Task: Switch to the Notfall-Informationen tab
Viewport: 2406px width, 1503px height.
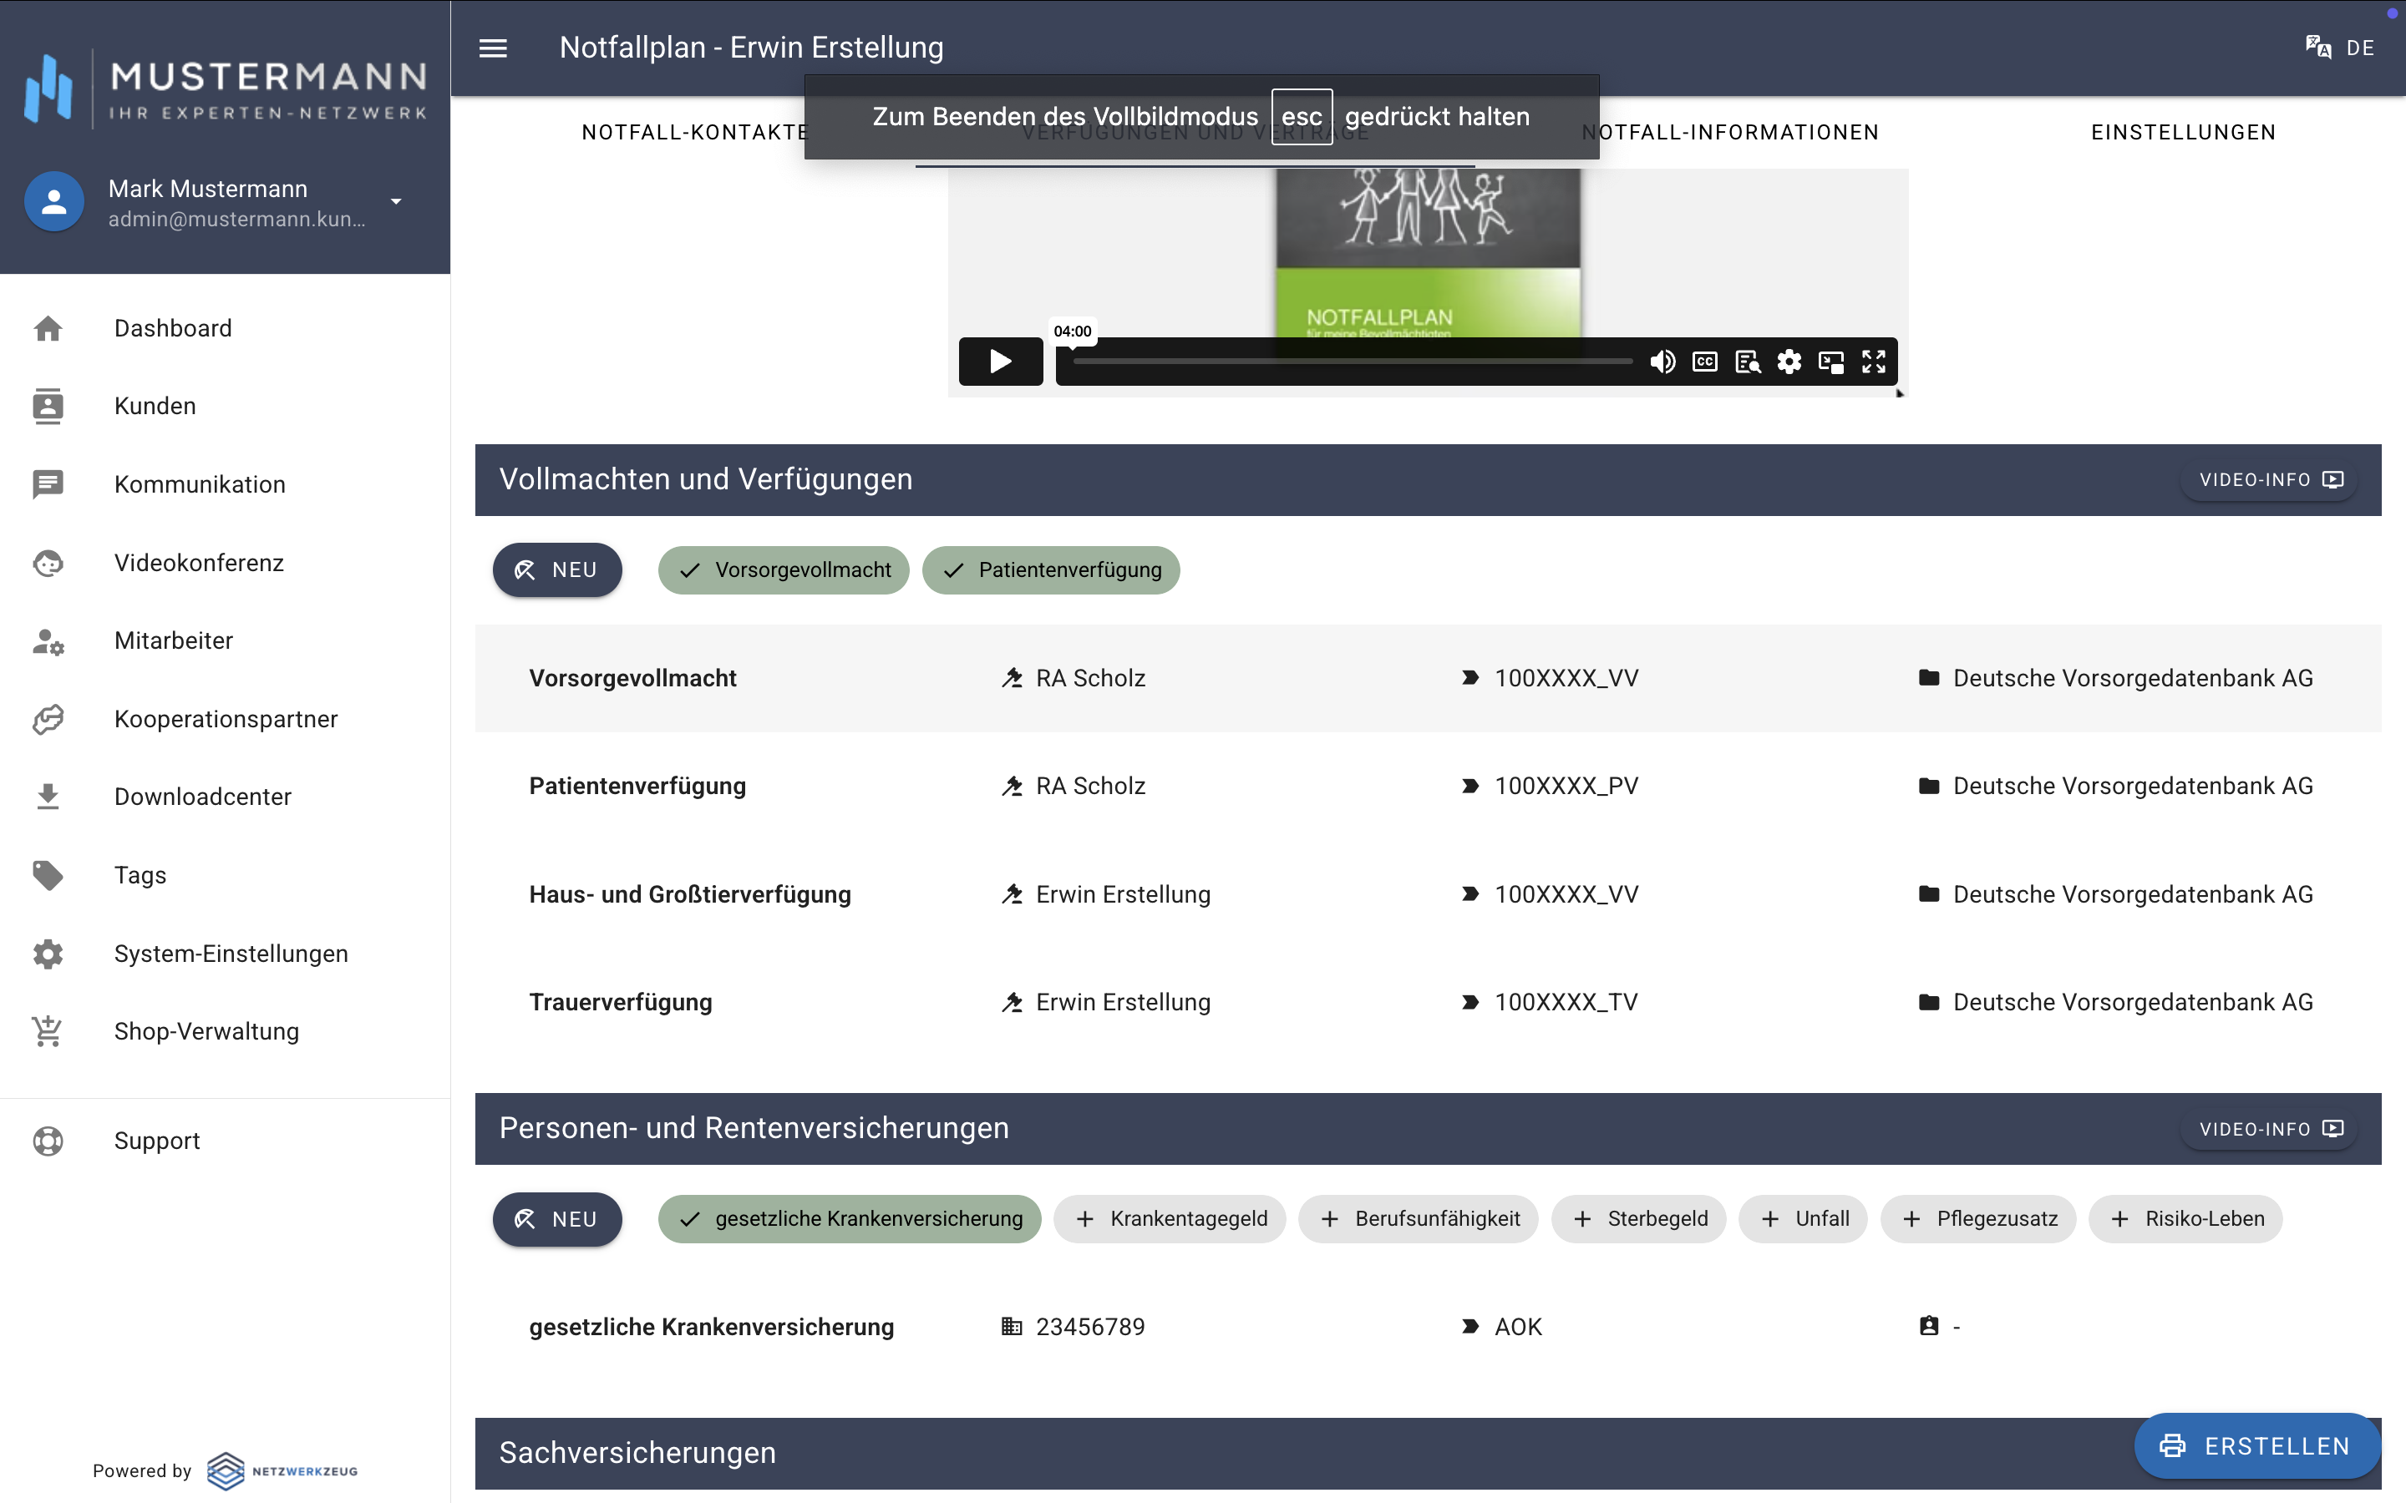Action: 1731,132
